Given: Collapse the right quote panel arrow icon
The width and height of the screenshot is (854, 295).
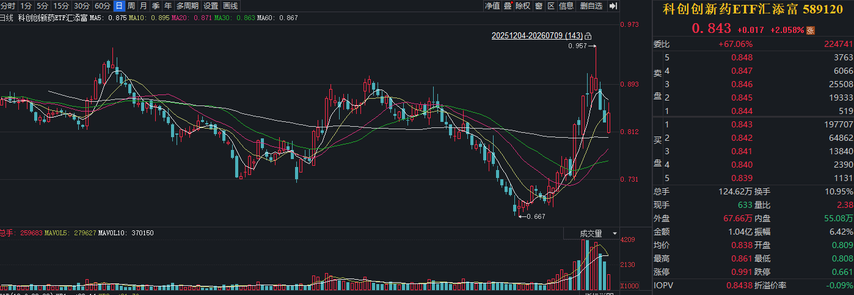Looking at the screenshot, I should click(613, 5).
